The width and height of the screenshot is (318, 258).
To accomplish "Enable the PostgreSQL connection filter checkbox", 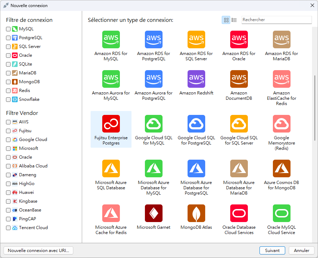I will (x=8, y=38).
